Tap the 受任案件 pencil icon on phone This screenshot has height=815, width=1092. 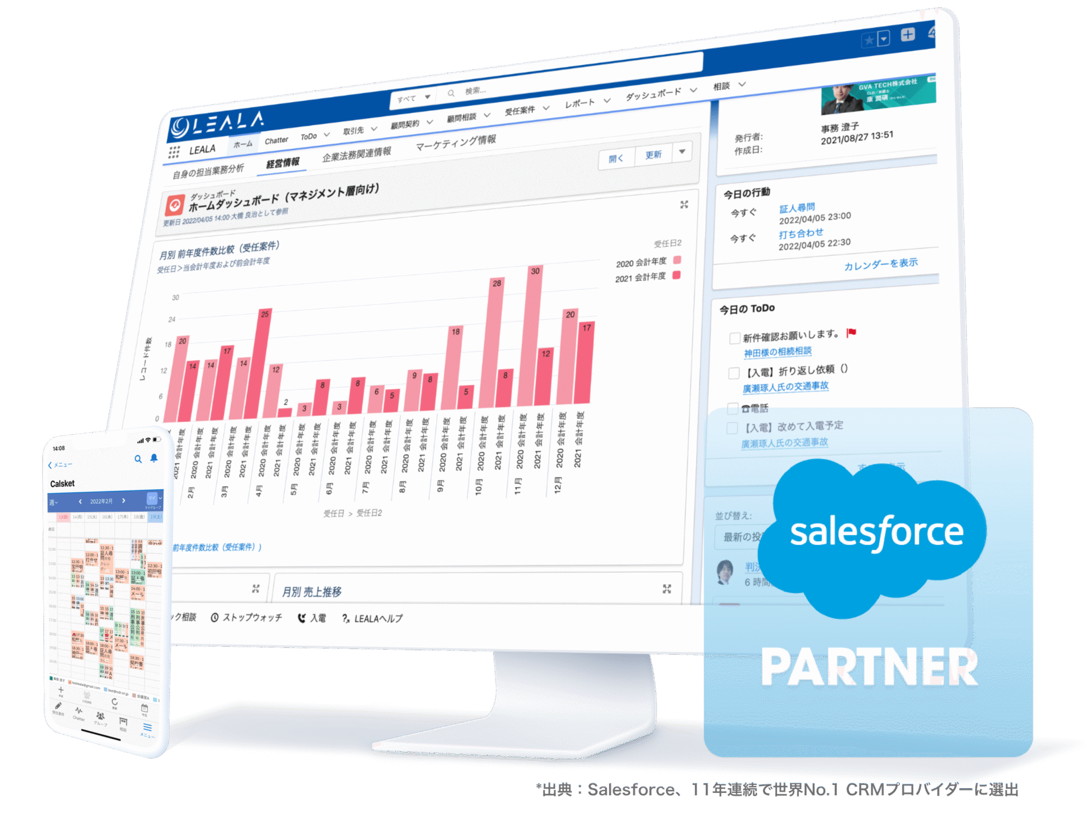58,706
